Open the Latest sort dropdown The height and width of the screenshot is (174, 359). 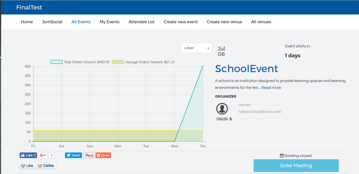click(x=196, y=48)
